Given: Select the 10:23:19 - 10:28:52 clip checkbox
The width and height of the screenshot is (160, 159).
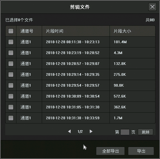Looking at the screenshot, I should 11,53.
